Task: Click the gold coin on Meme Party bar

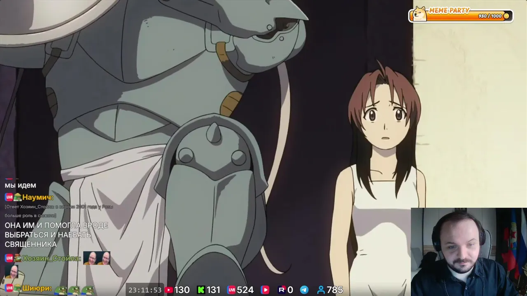Action: click(x=506, y=16)
